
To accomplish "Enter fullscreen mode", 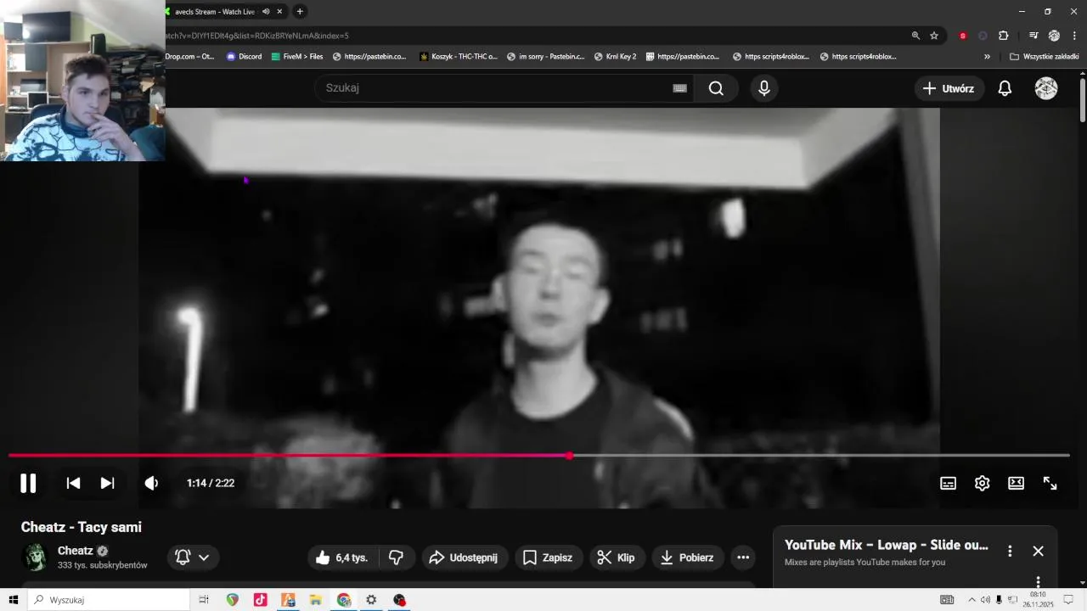I will (1050, 483).
